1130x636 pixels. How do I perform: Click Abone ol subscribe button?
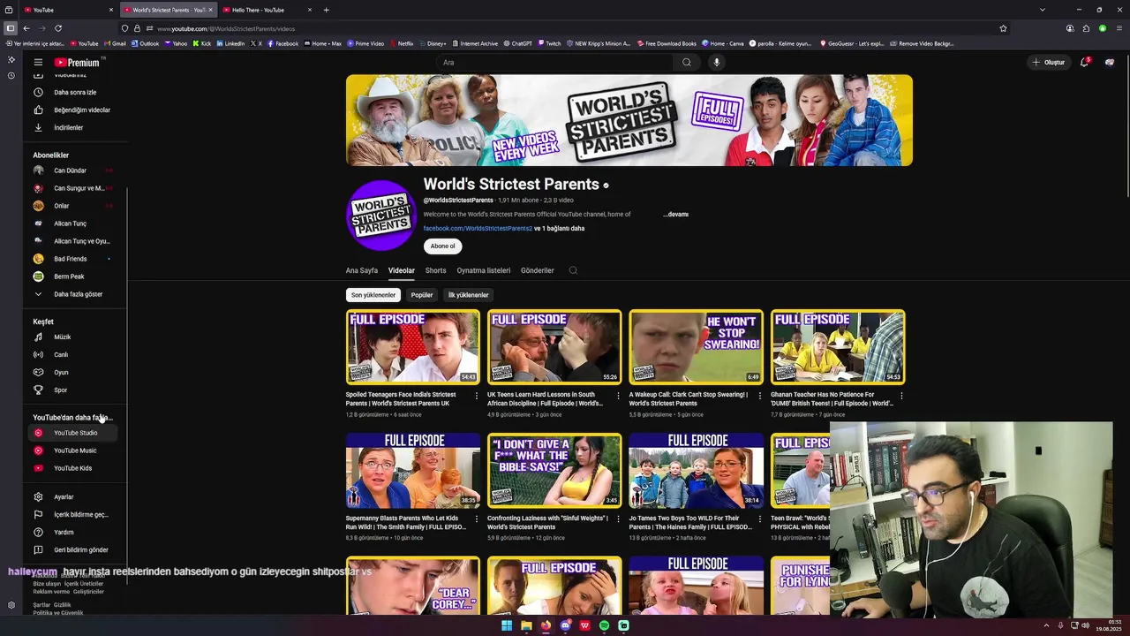coord(442,246)
